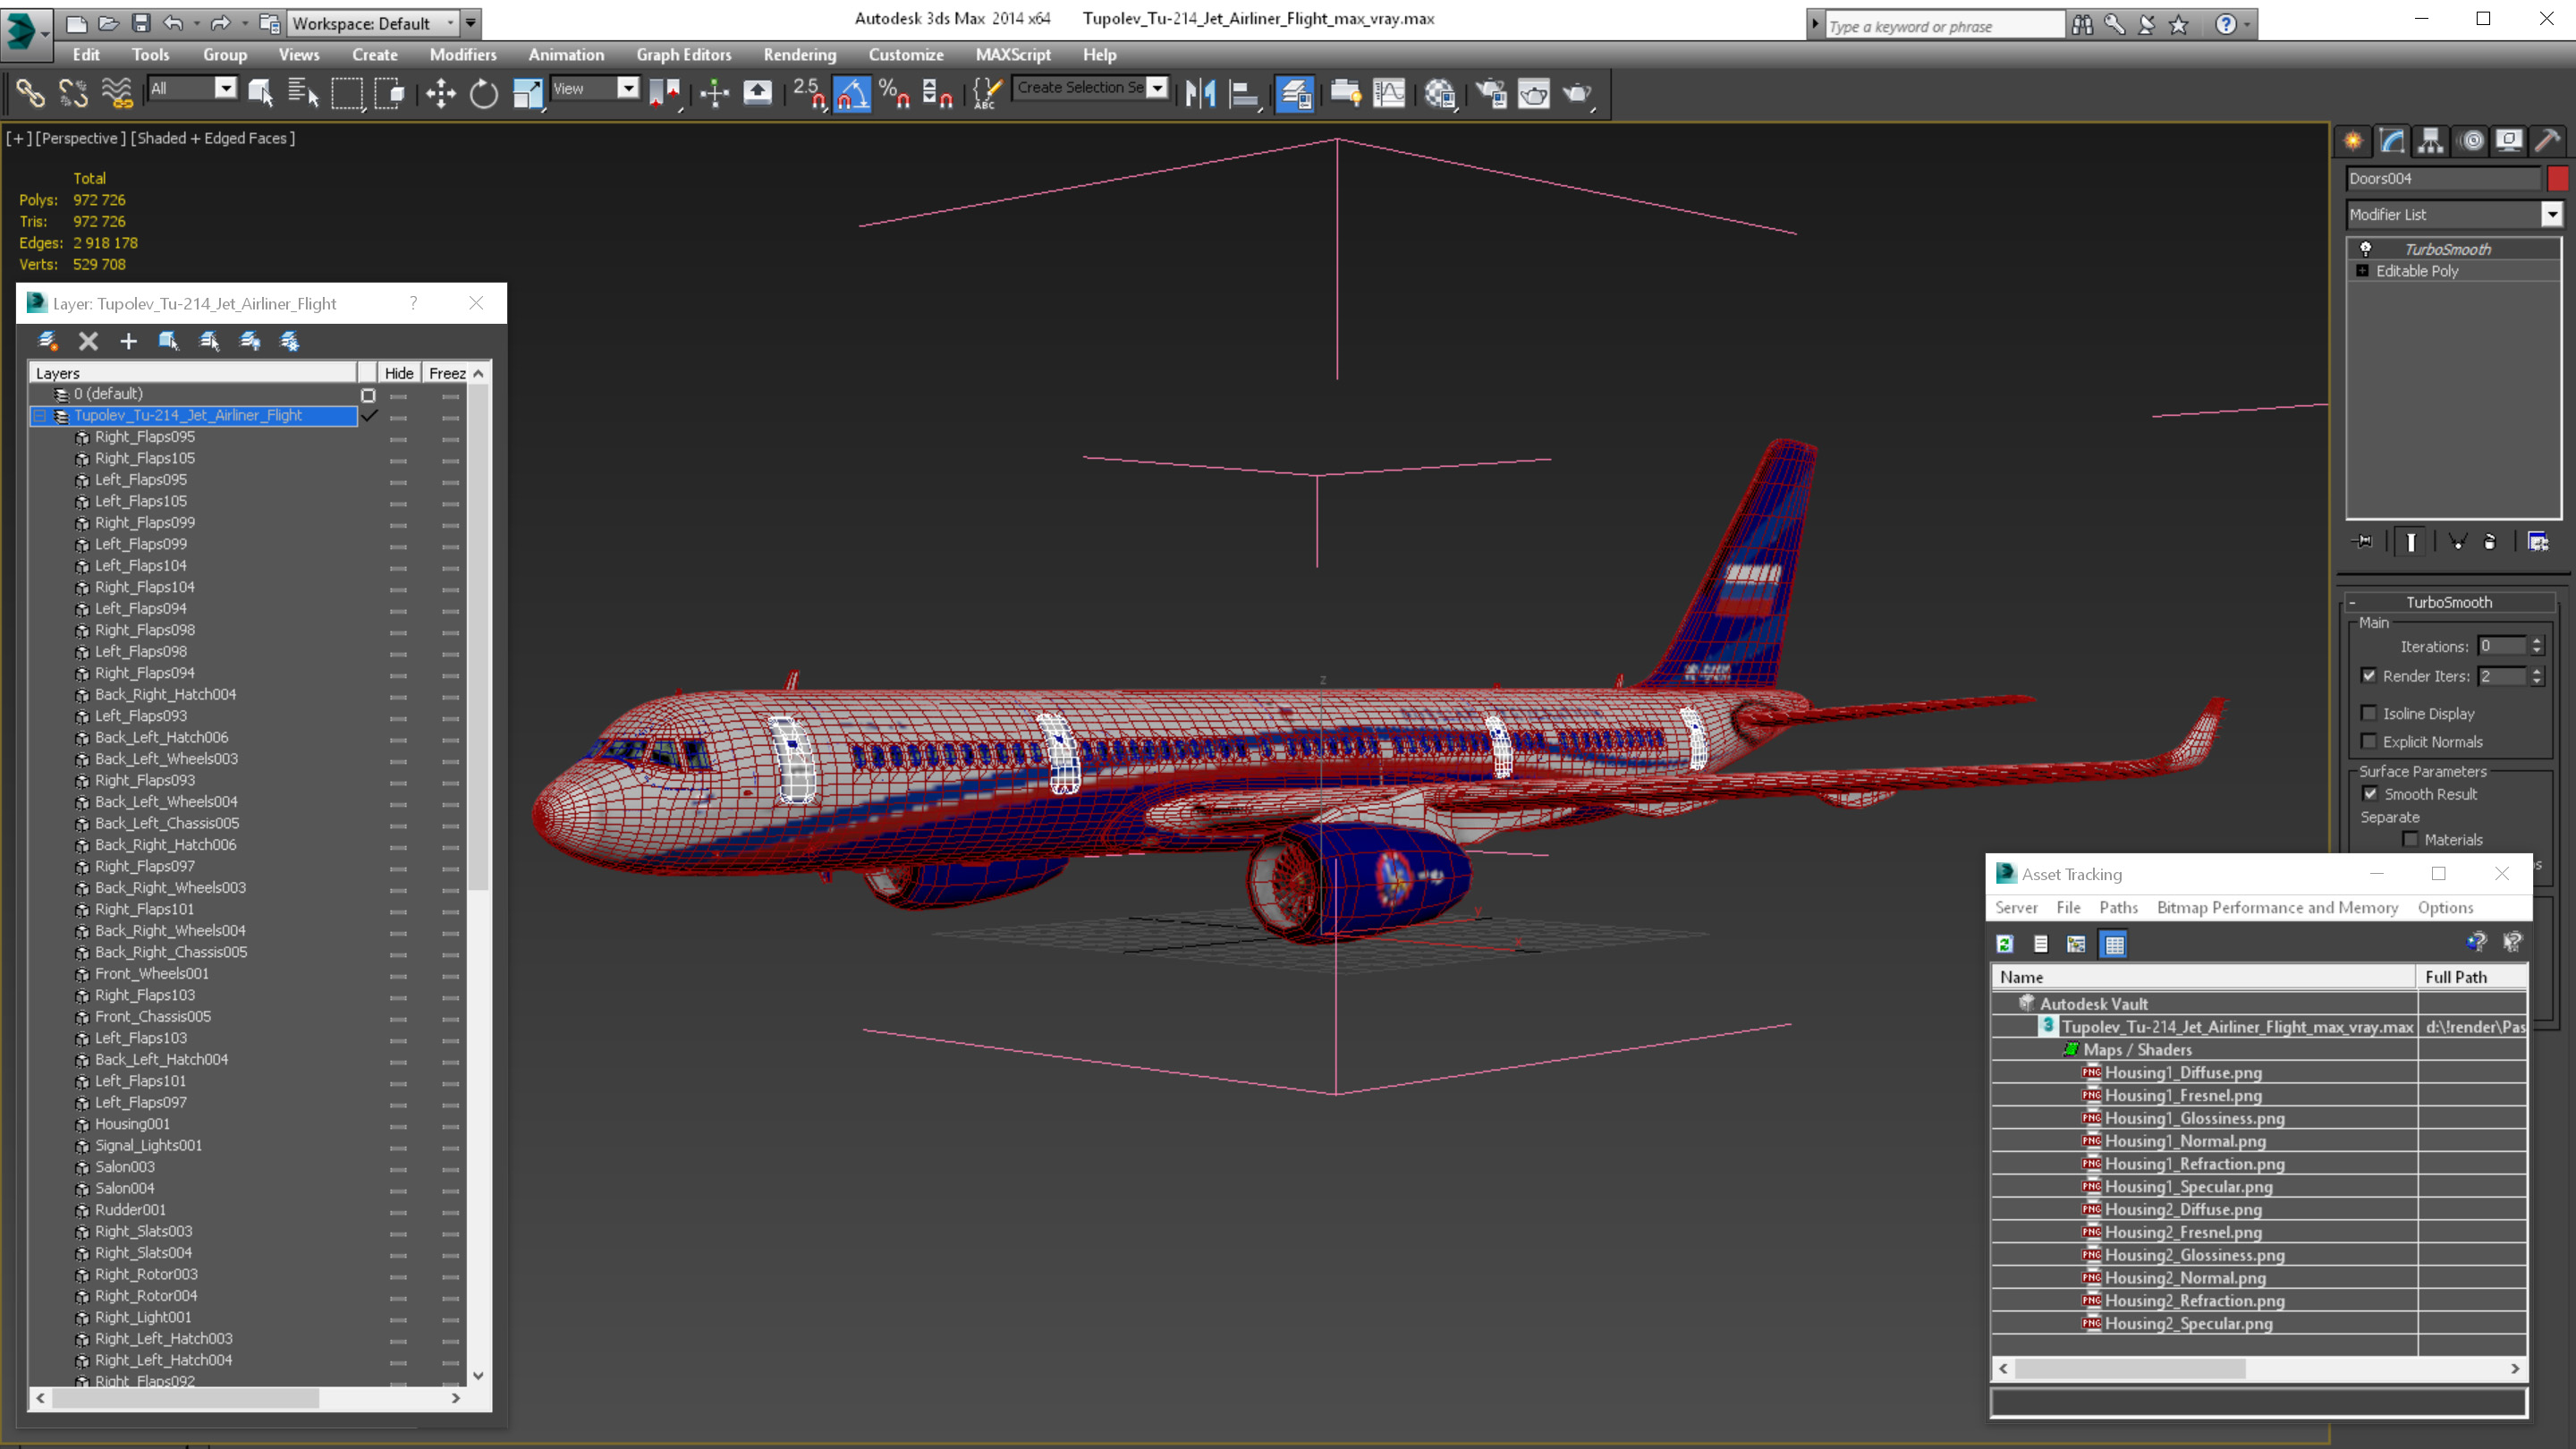Image resolution: width=2576 pixels, height=1449 pixels.
Task: Expand the Editable Poly stack entry
Action: click(2362, 270)
